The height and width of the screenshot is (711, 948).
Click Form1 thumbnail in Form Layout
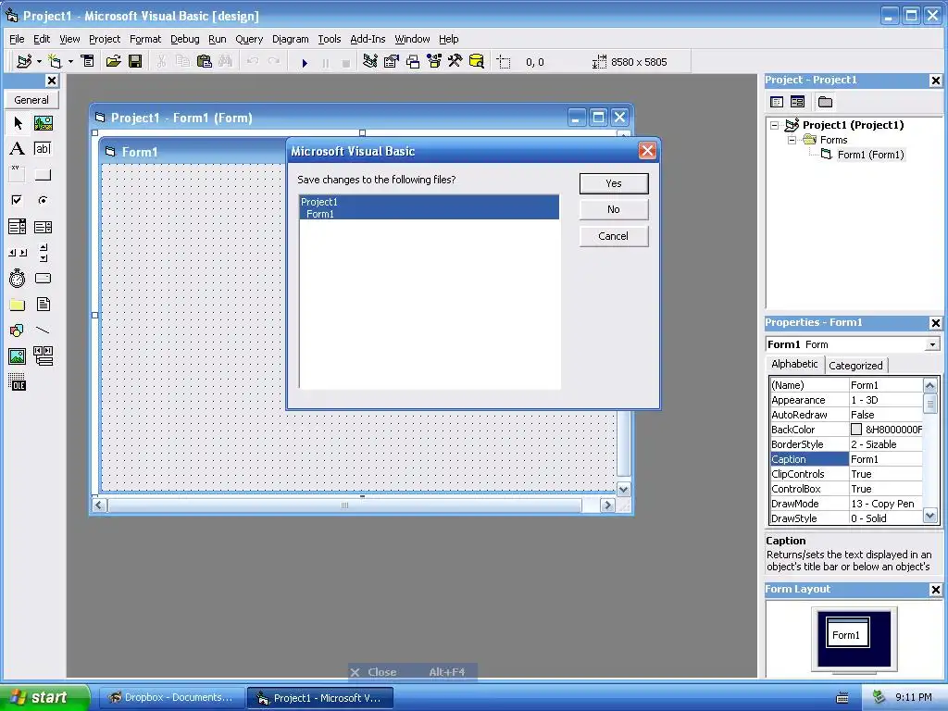coord(848,632)
